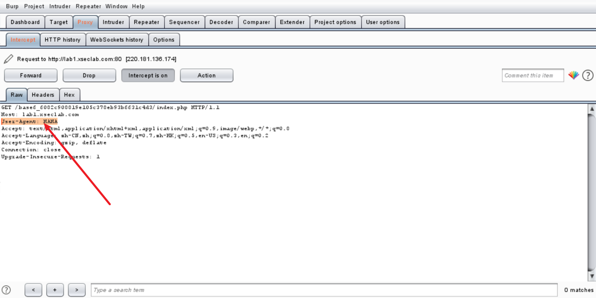Screen dimensions: 596x298
Task: Click the Accept: text/html header line
Action: point(145,128)
